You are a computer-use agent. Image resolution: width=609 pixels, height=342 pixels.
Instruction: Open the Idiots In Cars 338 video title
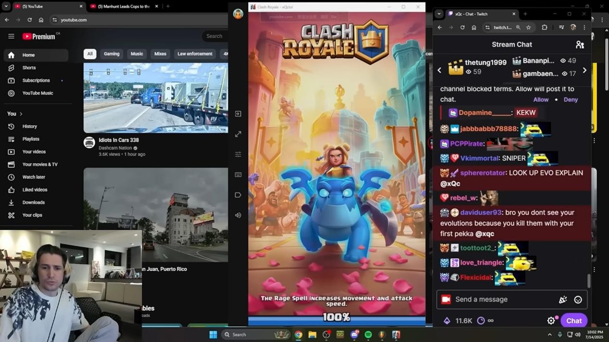click(x=119, y=140)
